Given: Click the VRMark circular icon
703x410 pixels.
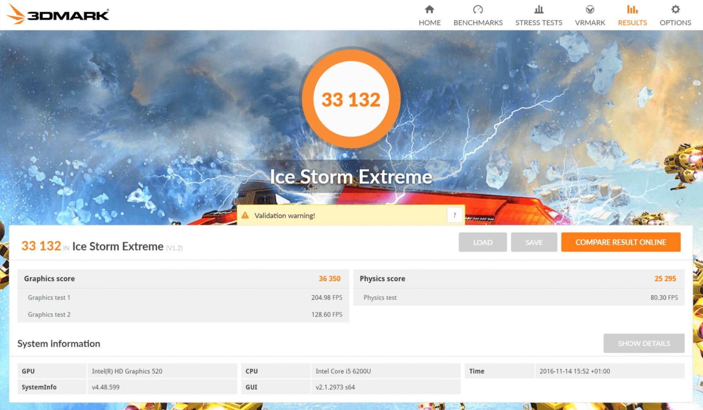Looking at the screenshot, I should coord(590,9).
